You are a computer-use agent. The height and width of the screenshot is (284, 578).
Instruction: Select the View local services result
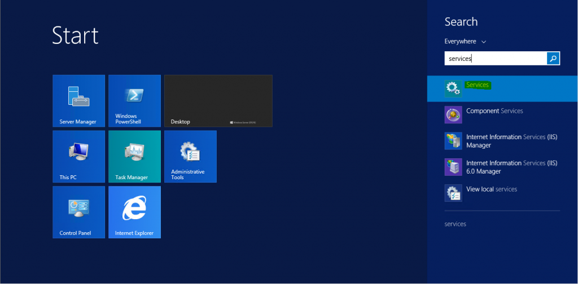502,193
